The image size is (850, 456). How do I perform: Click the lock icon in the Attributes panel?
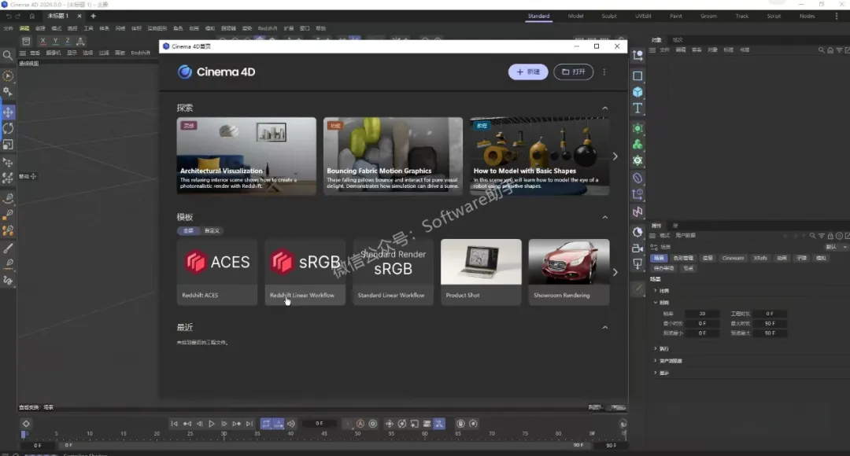tap(830, 236)
